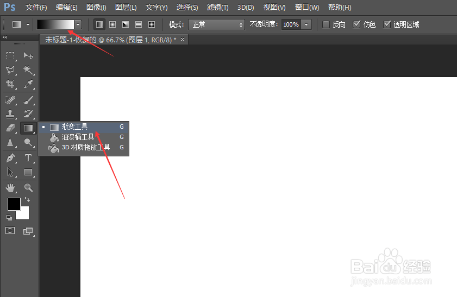Select the Crop tool
The image size is (457, 297).
tap(10, 84)
